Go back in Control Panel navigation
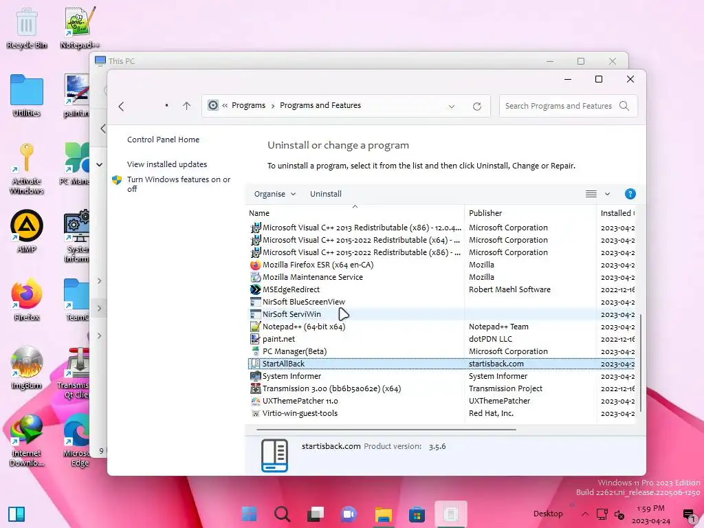704x528 pixels. pos(121,107)
